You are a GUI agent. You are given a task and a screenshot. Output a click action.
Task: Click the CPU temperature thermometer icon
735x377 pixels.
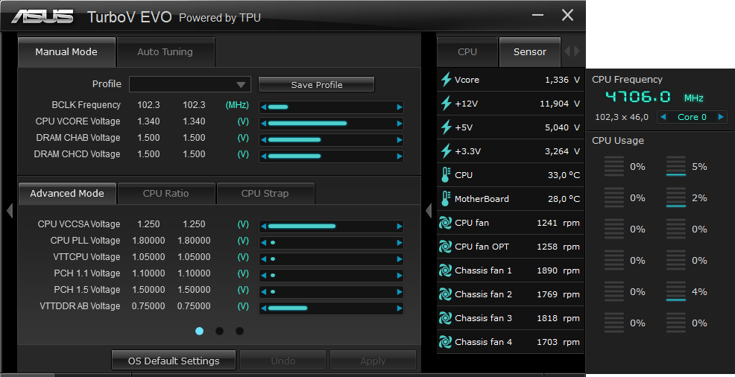pyautogui.click(x=447, y=175)
